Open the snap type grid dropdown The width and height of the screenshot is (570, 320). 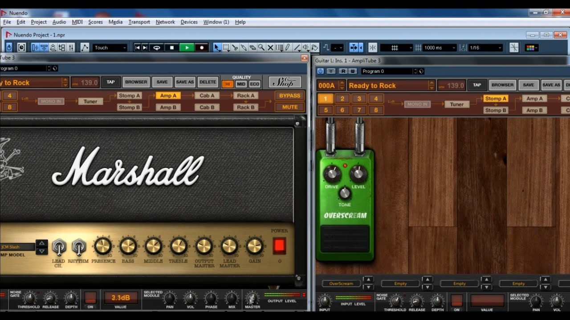(396, 48)
